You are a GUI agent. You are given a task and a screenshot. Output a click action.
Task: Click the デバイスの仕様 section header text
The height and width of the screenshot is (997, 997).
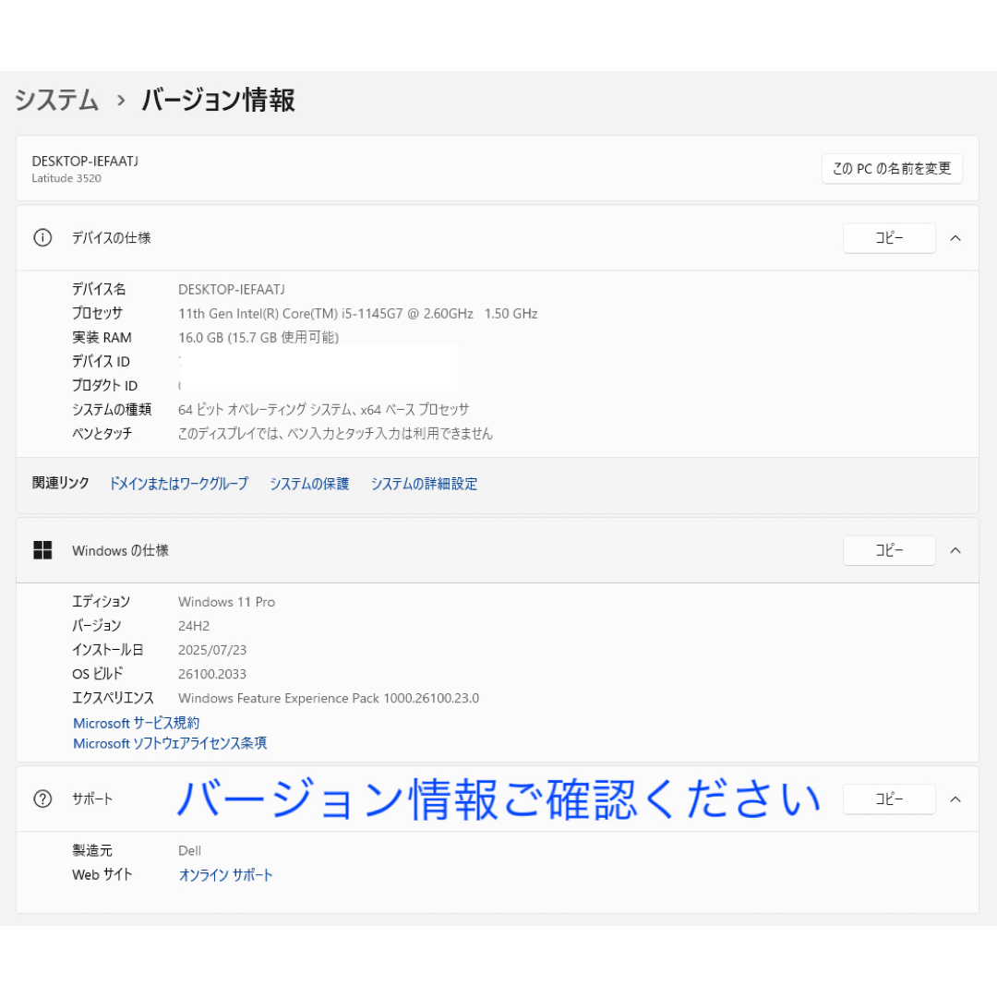[x=112, y=238]
